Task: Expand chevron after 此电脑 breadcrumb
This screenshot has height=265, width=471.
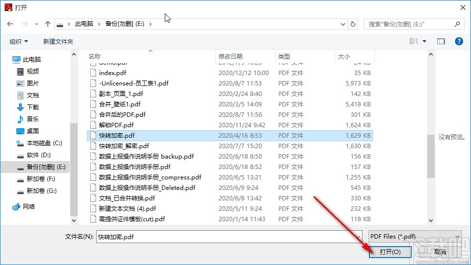Action: 99,24
